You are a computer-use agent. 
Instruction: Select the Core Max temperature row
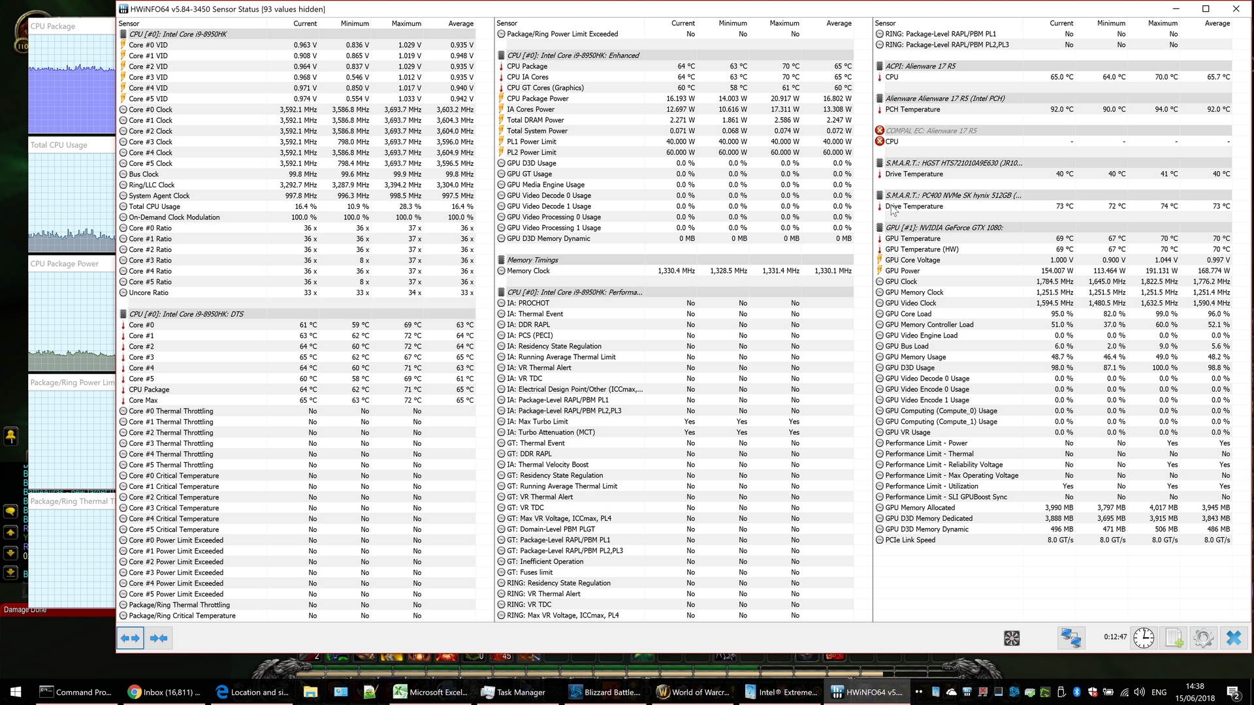pos(297,400)
